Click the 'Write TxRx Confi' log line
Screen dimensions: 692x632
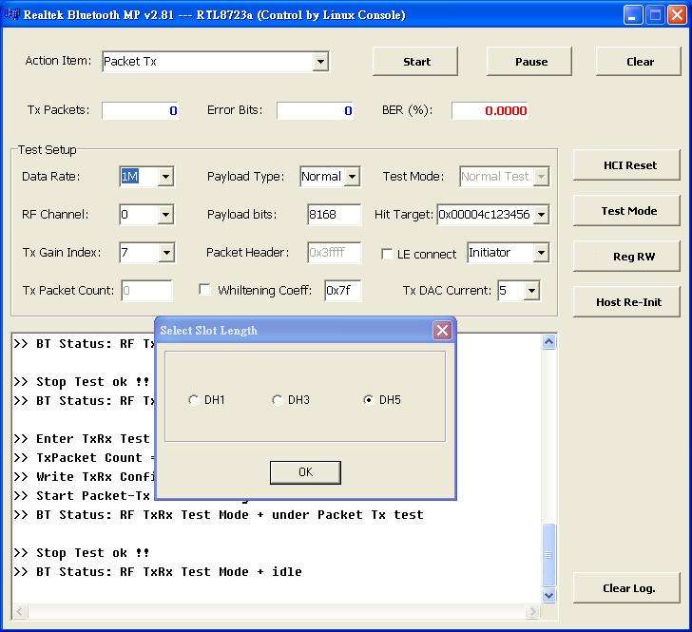click(84, 477)
